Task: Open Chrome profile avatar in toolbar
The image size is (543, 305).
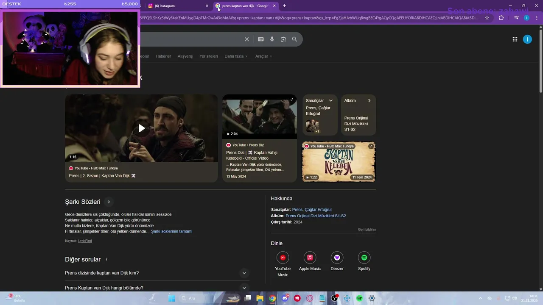Action: (526, 18)
